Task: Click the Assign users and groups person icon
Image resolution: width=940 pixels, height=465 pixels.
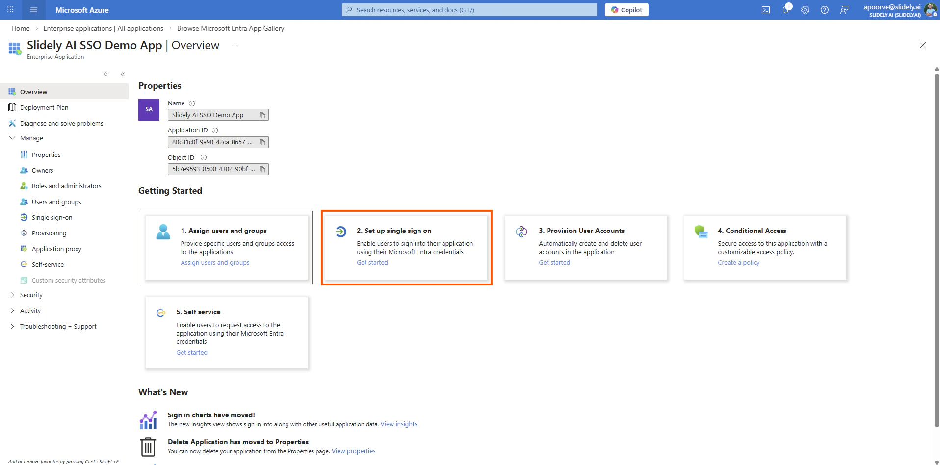Action: pos(163,232)
